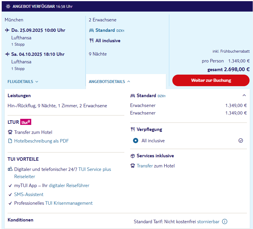Image resolution: width=253 pixels, height=229 pixels.
Task: Open the SMS-Assistent link
Action: pos(29,194)
